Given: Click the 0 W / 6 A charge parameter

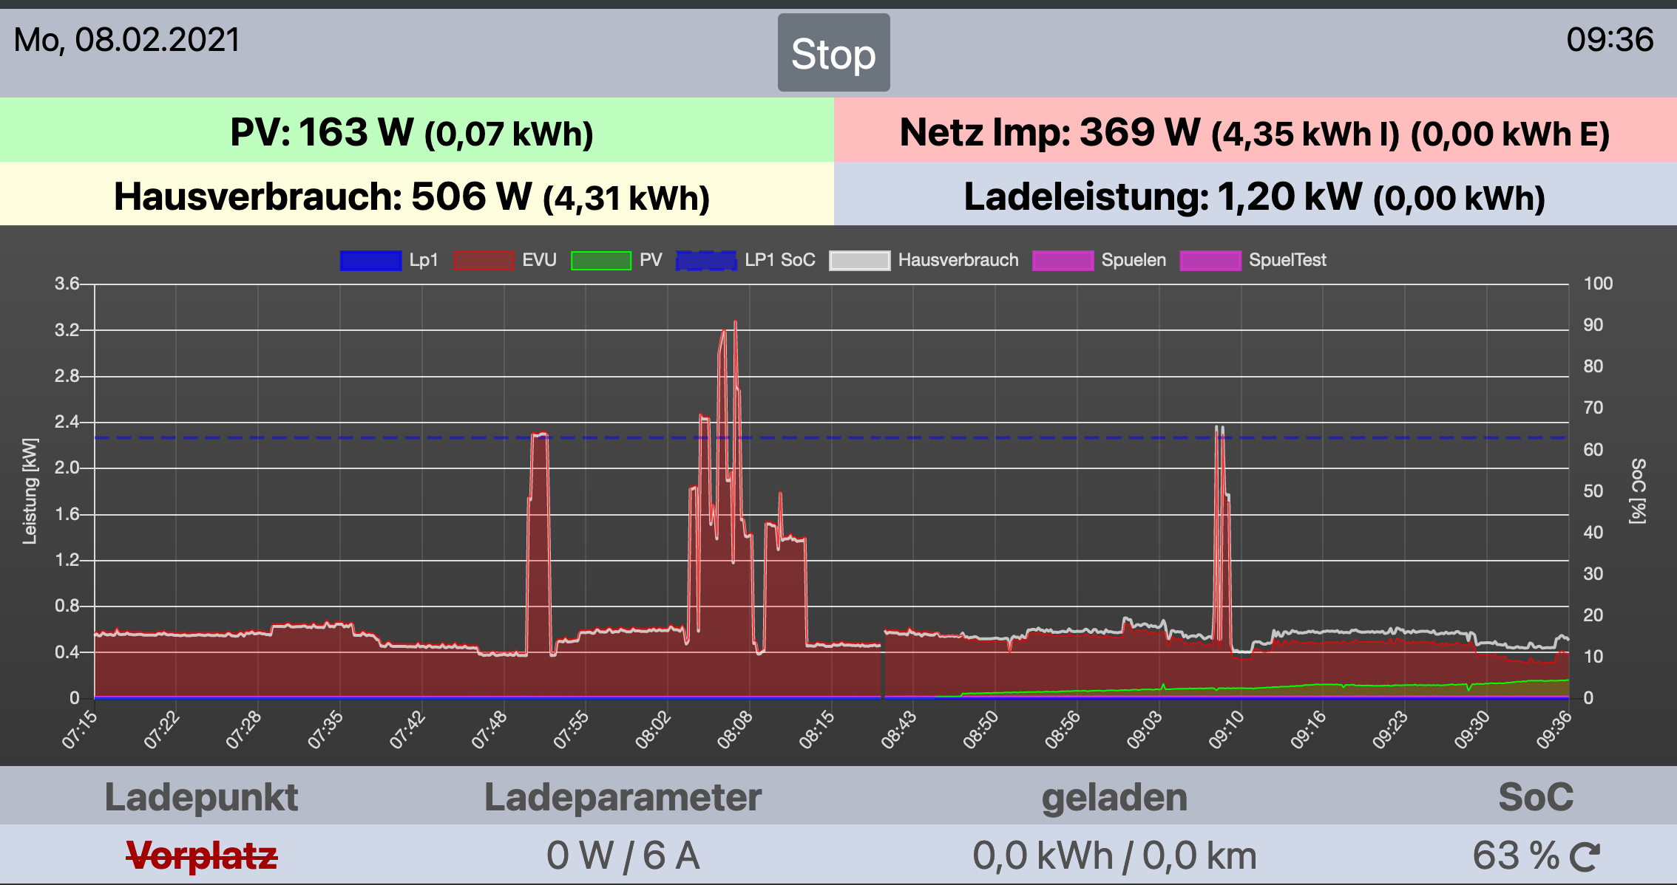Looking at the screenshot, I should click(x=623, y=856).
